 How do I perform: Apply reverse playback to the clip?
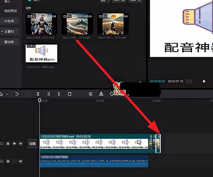tap(91, 94)
